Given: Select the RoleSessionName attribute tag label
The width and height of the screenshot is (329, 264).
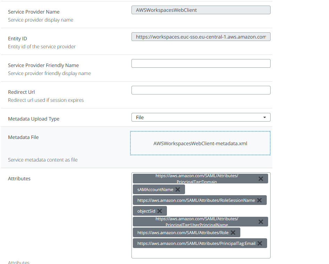Looking at the screenshot, I should pyautogui.click(x=196, y=200).
